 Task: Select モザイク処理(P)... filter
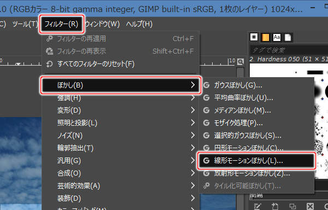(x=257, y=123)
